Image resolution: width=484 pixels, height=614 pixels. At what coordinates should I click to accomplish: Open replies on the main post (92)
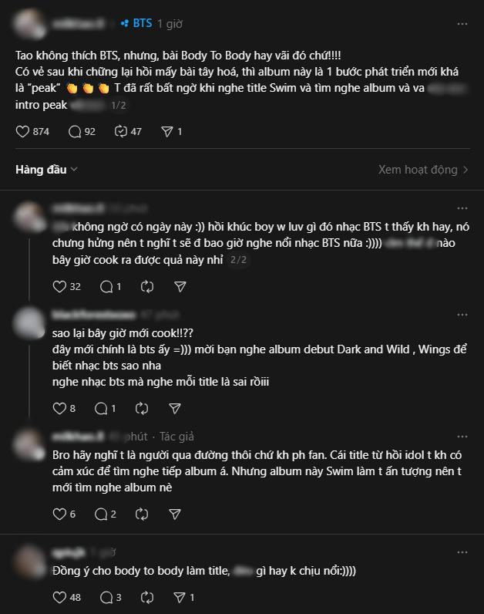pos(75,132)
